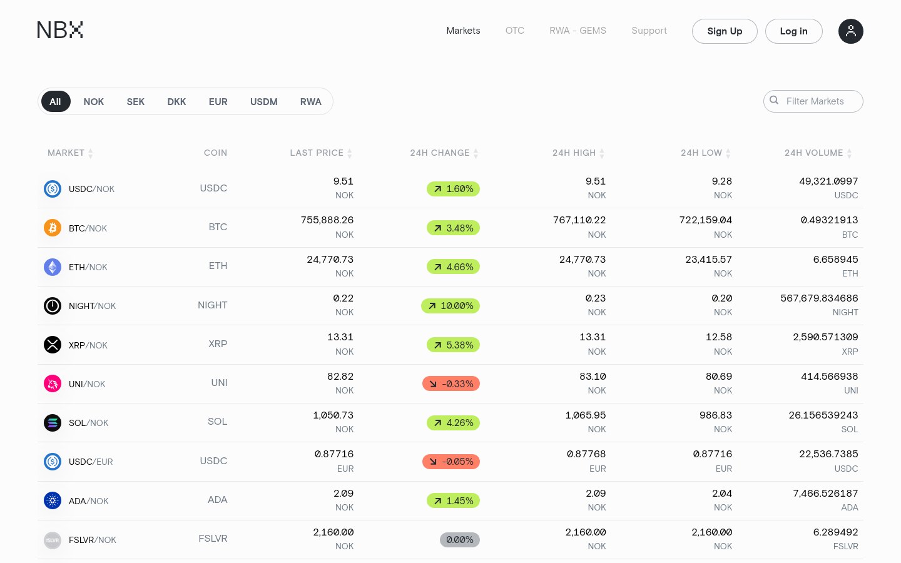Click the Ethereum icon in ETH/NOK row
This screenshot has width=901, height=563.
coord(53,266)
